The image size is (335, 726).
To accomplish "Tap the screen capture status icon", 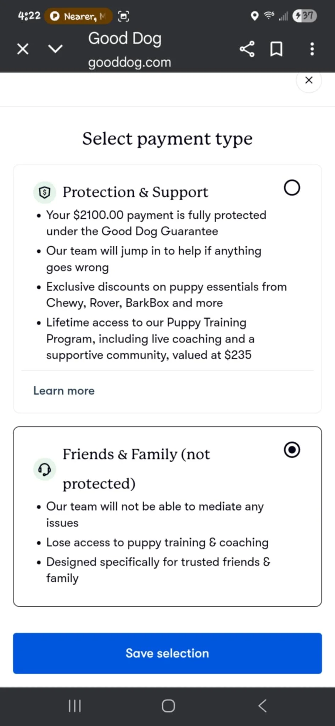I will [123, 16].
